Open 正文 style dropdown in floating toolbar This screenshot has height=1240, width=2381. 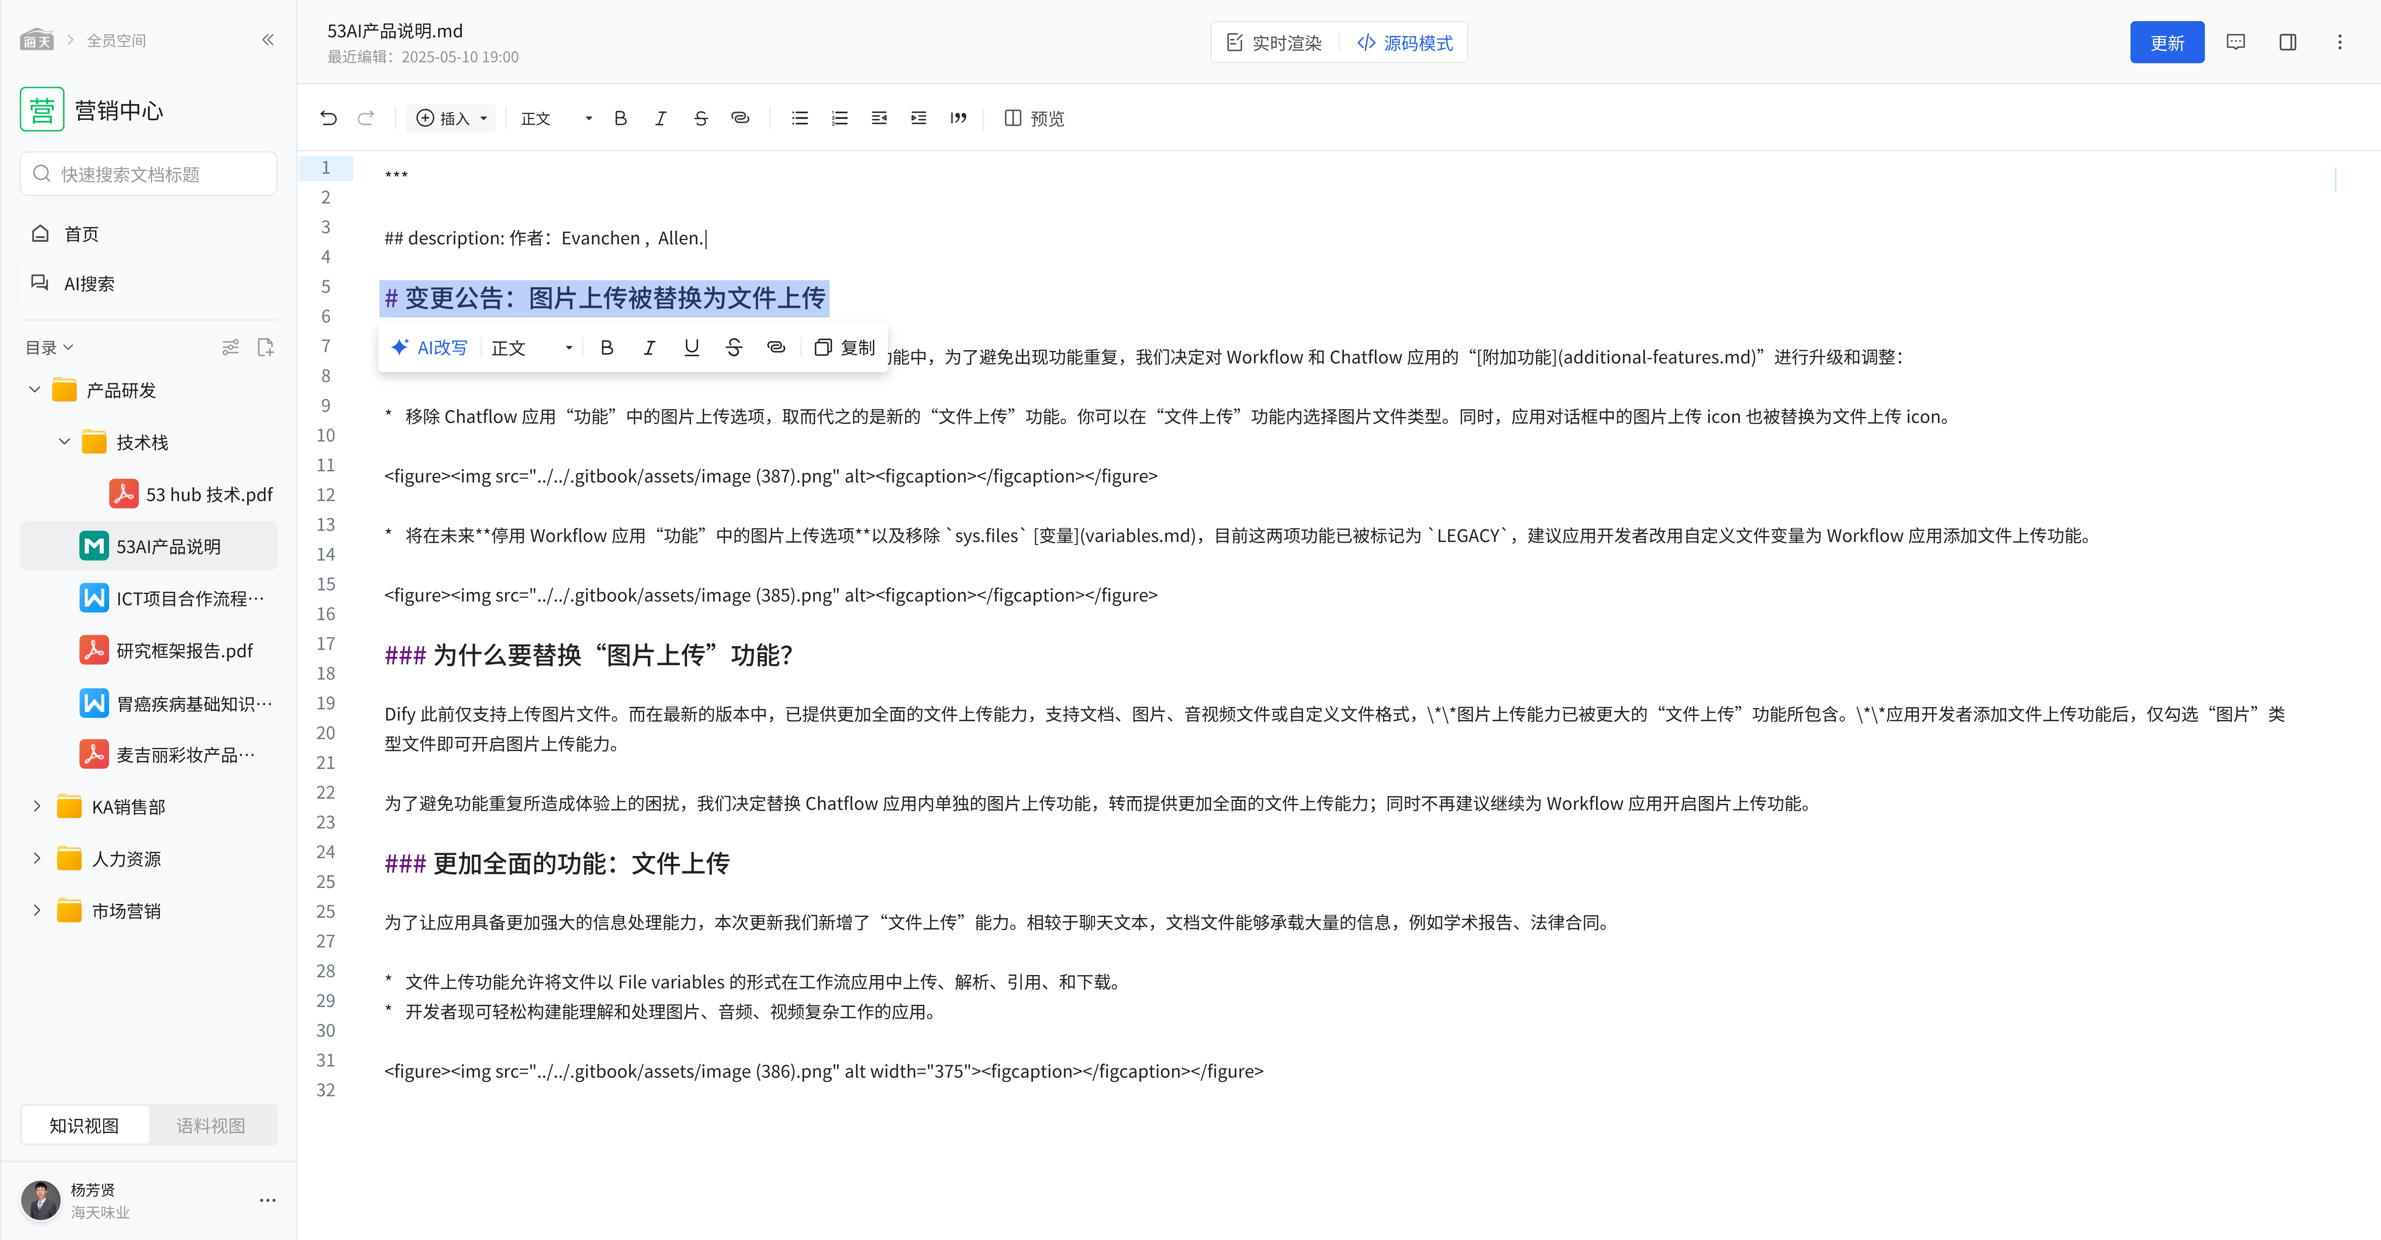tap(532, 348)
